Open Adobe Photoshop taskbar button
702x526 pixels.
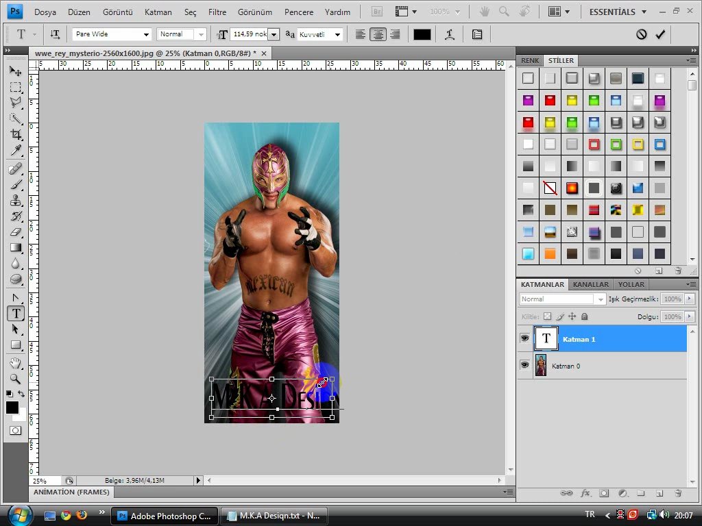pyautogui.click(x=164, y=516)
